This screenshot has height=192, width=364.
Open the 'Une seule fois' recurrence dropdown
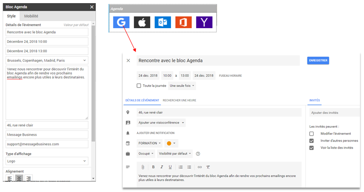click(x=182, y=86)
